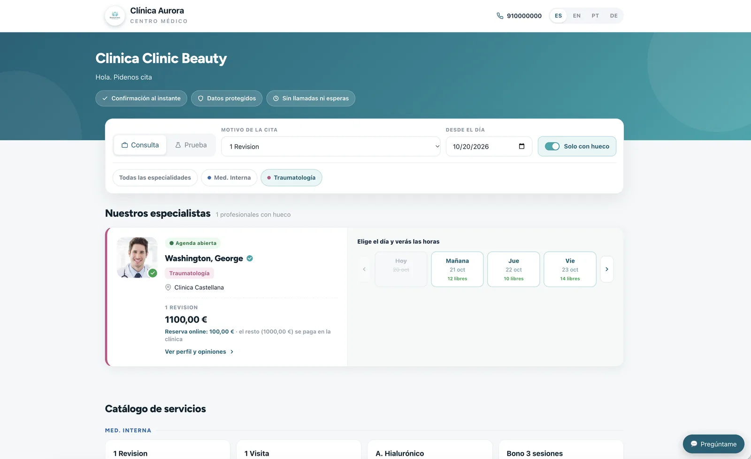Click the pink Traumatología tag on doctor card
The height and width of the screenshot is (459, 751).
click(189, 273)
